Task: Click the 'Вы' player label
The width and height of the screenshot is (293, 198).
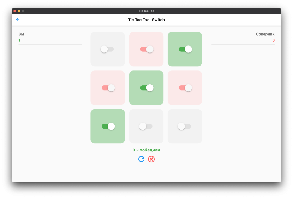Action: (x=21, y=34)
